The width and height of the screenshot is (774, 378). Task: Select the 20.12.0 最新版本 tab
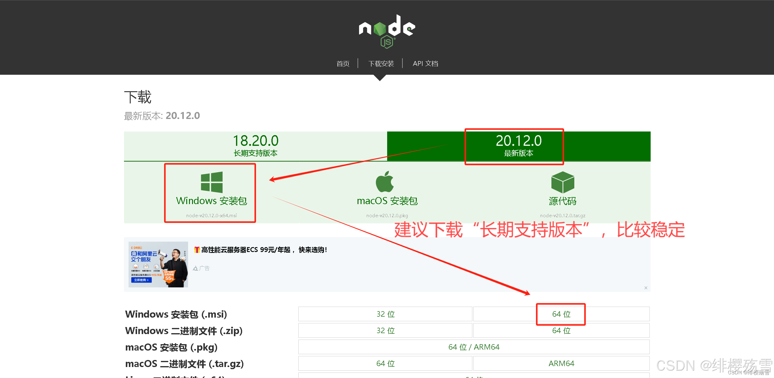pyautogui.click(x=518, y=146)
